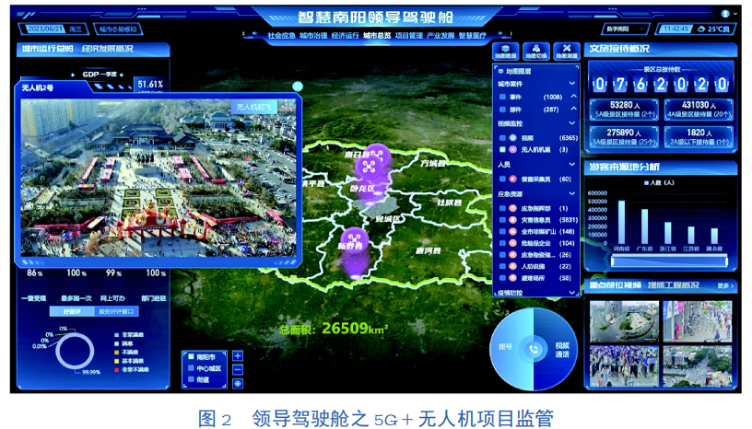Image resolution: width=752 pixels, height=429 pixels.
Task: Collapse the 城市案件 layer group
Action: pyautogui.click(x=572, y=84)
